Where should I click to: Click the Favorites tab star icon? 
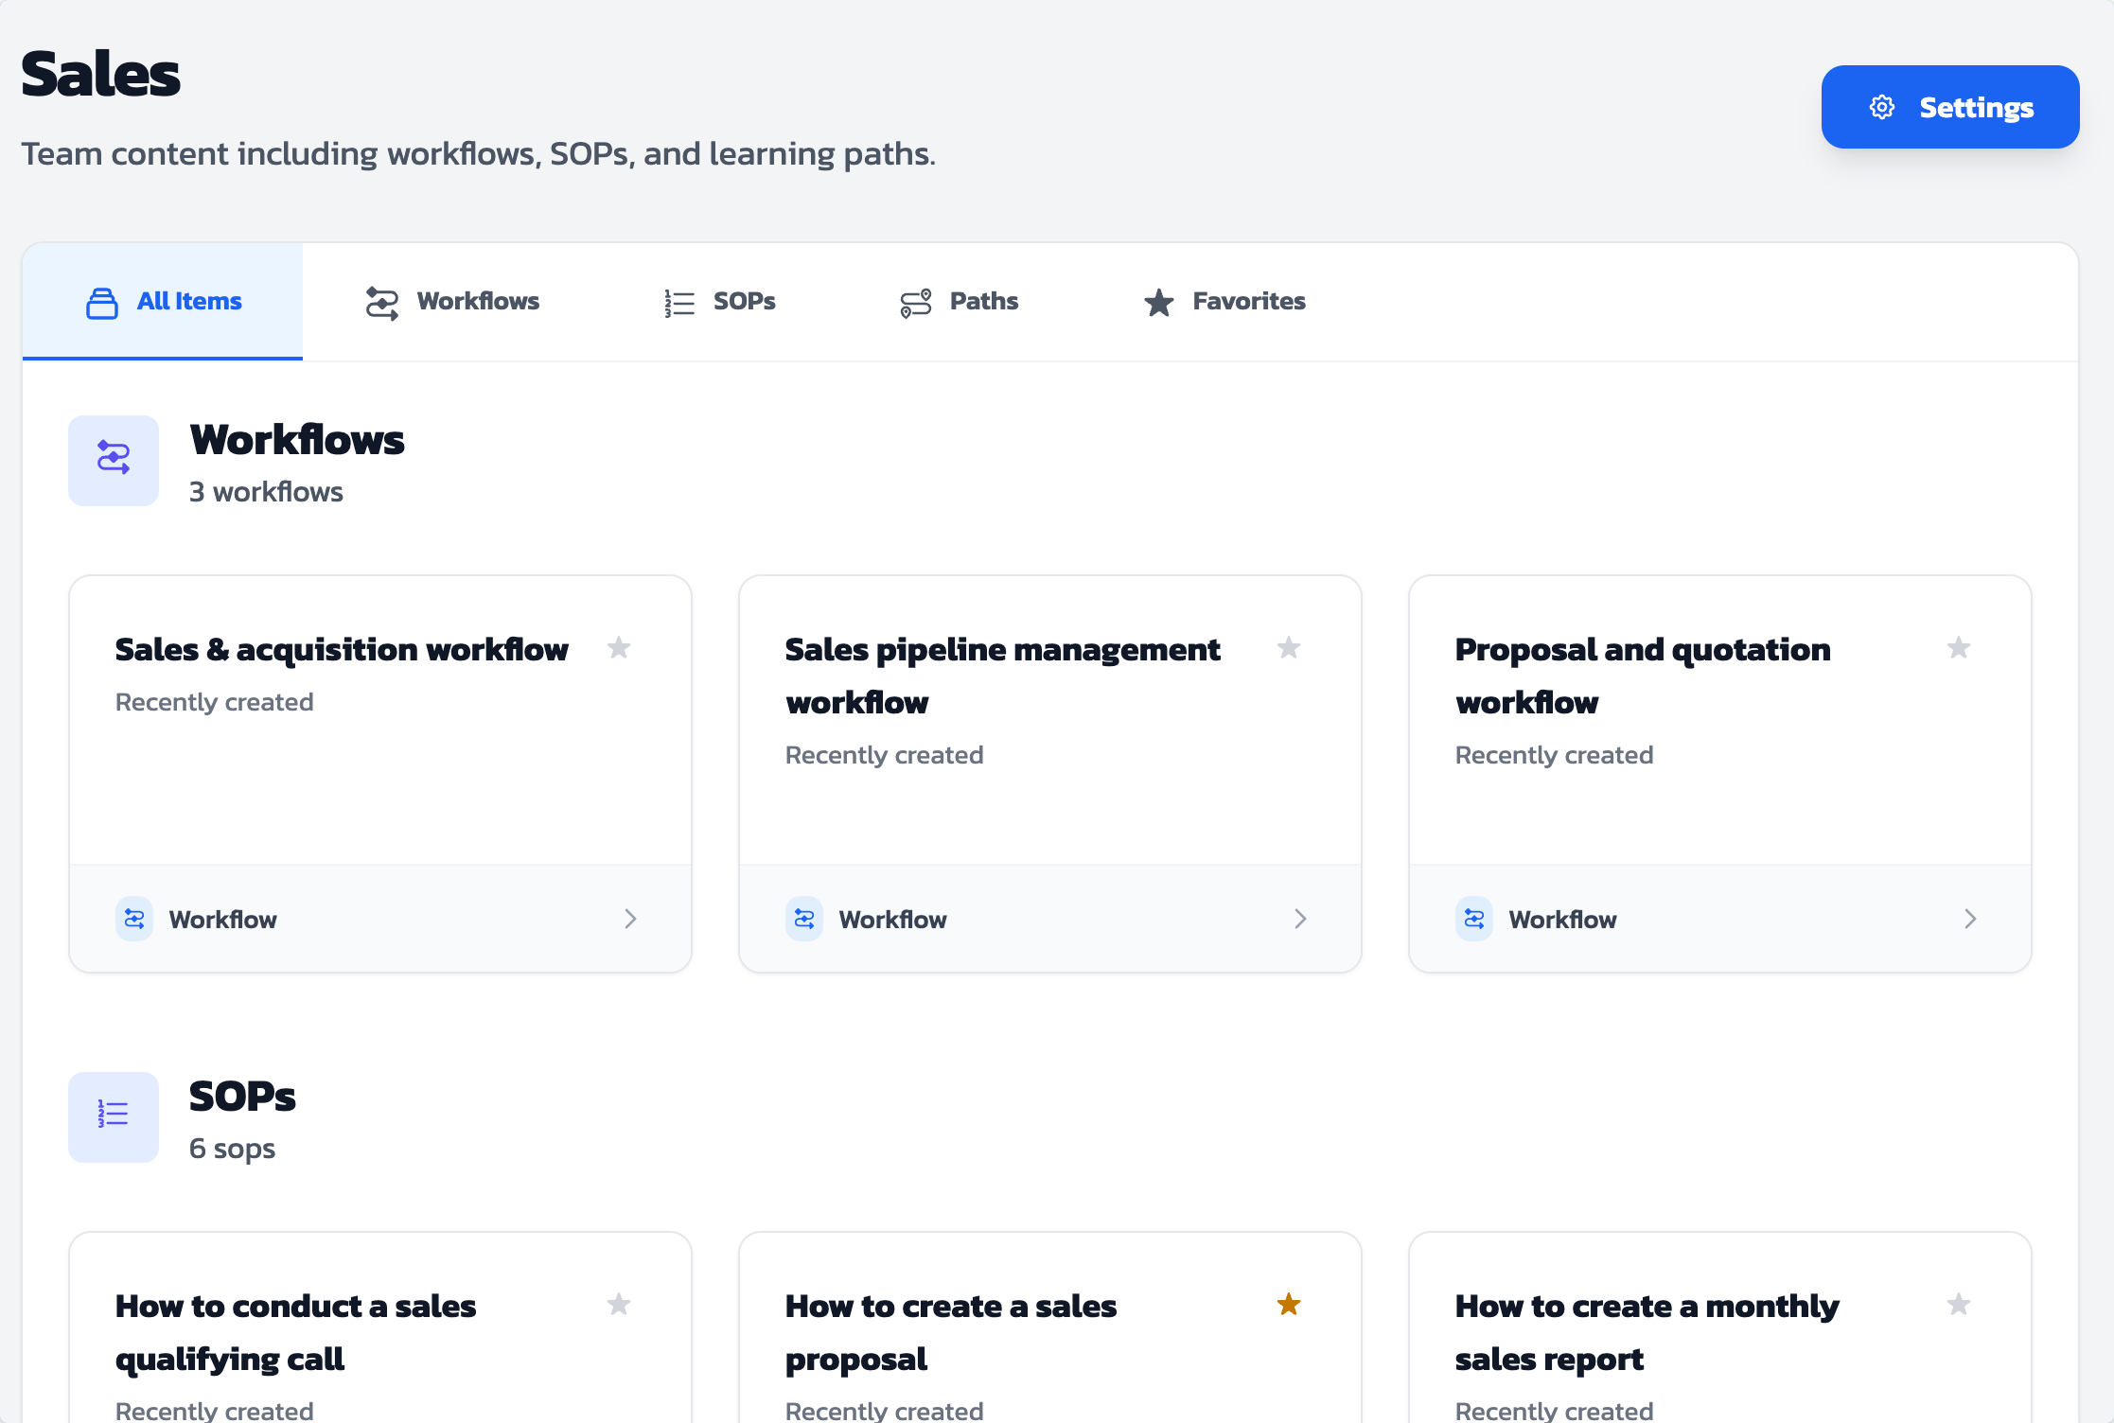point(1158,302)
